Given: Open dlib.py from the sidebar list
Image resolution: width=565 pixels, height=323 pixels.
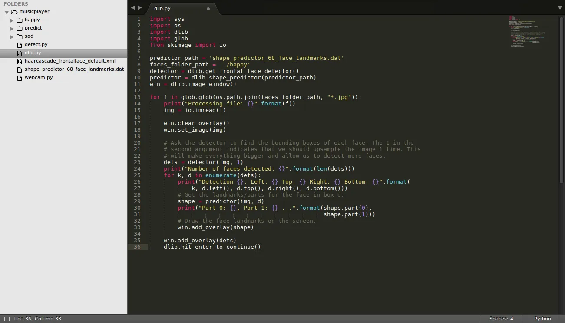Looking at the screenshot, I should tap(33, 53).
